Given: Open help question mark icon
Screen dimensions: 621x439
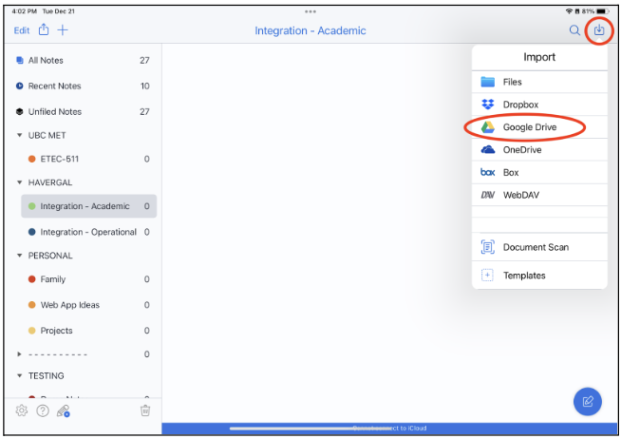Looking at the screenshot, I should click(43, 410).
